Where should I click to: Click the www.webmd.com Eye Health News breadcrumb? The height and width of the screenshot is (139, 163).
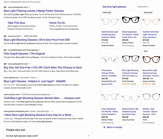point(20,77)
